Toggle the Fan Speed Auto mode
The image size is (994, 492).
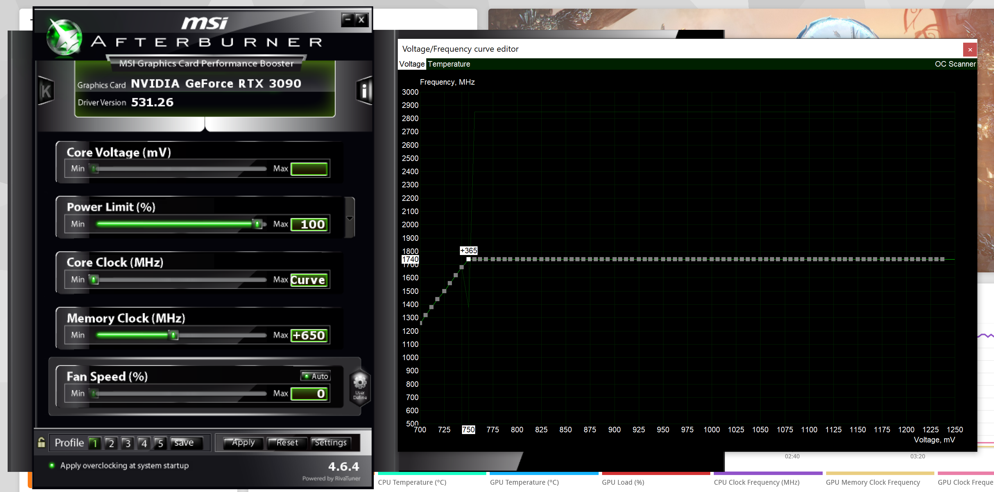tap(316, 376)
